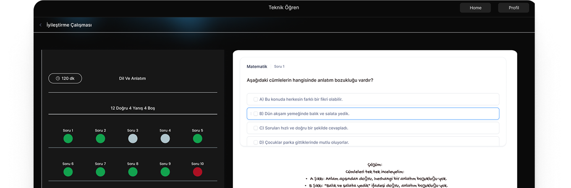
Task: Click the Soru 1 label in question header
Action: point(279,67)
